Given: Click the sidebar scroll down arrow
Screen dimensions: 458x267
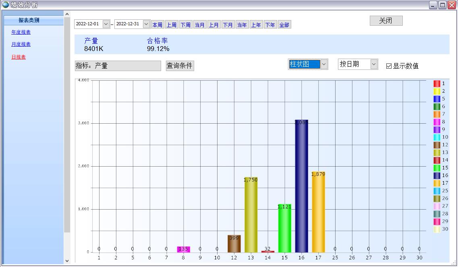Looking at the screenshot, I should [x=67, y=261].
